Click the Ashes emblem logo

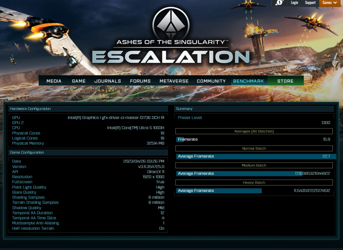[171, 23]
